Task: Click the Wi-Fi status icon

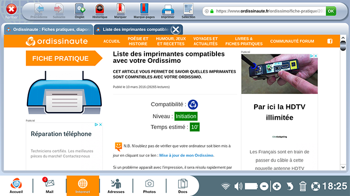Action: pyautogui.click(x=226, y=186)
